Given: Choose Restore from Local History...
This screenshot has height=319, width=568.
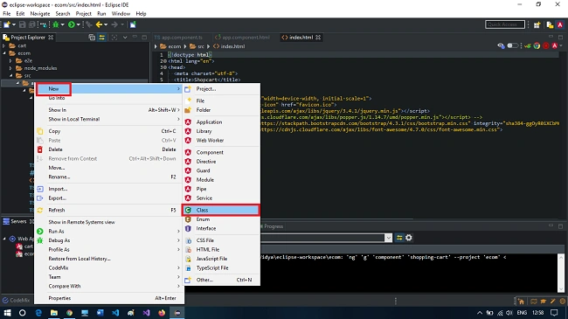Looking at the screenshot, I should (108, 259).
